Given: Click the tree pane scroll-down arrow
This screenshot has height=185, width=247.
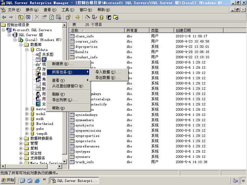Looking at the screenshot, I should pyautogui.click(x=65, y=162).
